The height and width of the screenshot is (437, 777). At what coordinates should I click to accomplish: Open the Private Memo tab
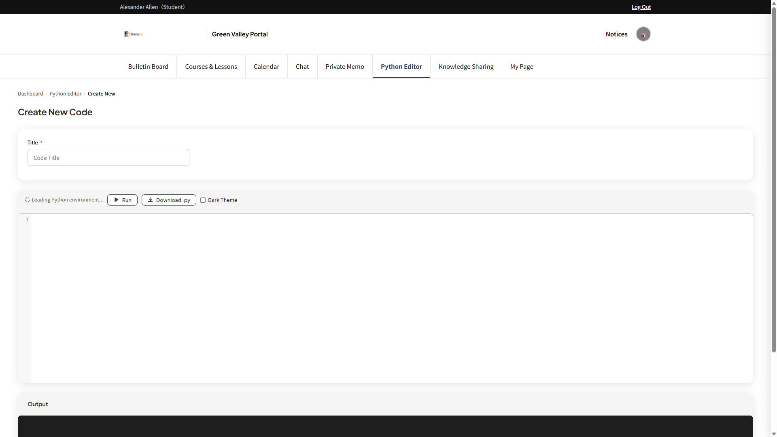345,66
